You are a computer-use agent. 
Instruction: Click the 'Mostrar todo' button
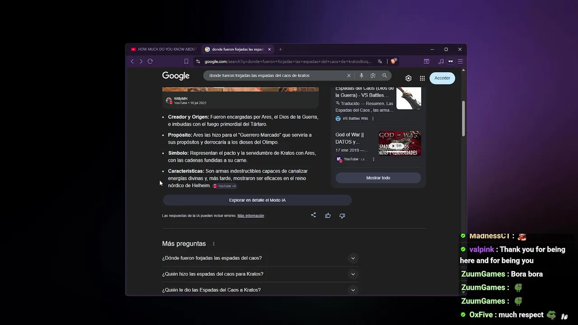pyautogui.click(x=378, y=178)
